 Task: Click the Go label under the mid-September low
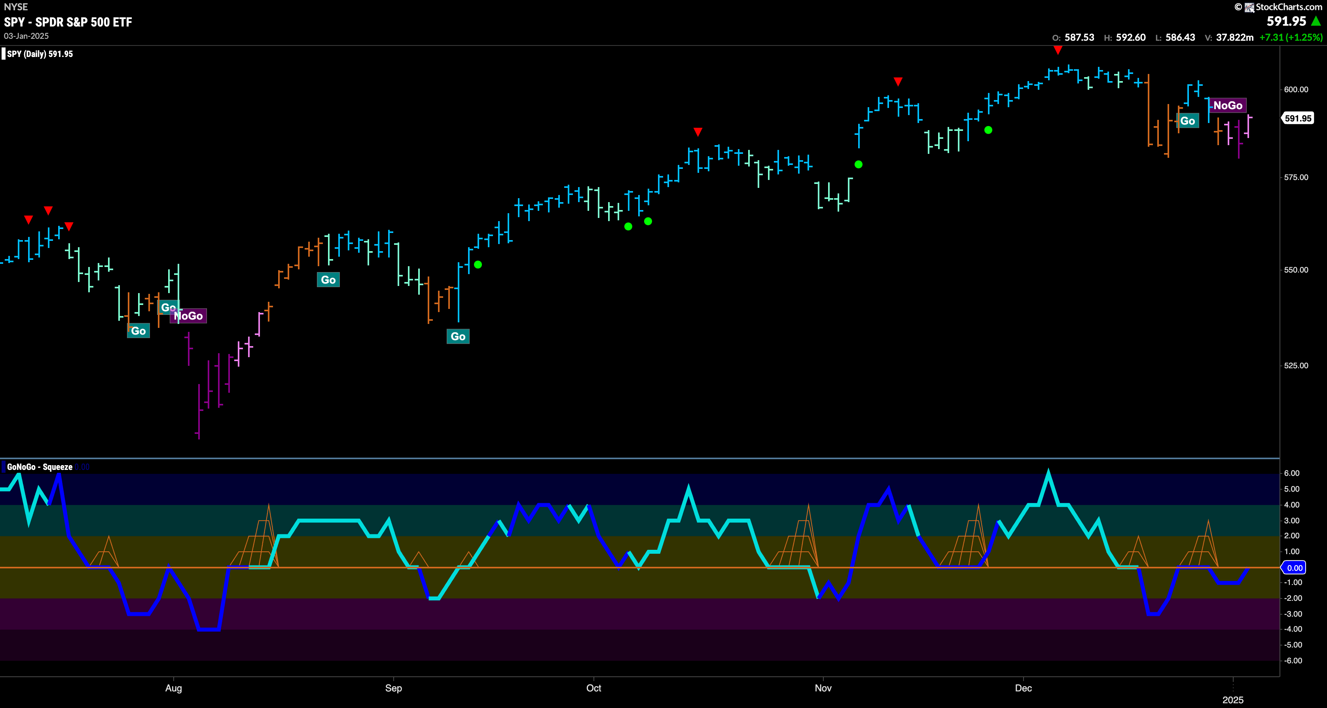[458, 337]
